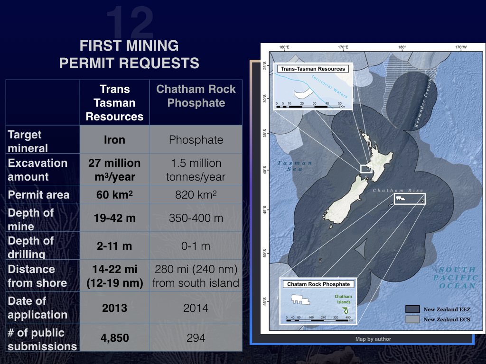This screenshot has width=486, height=364.
Task: Select the 19-42 m depth of mine cell
Action: [114, 218]
